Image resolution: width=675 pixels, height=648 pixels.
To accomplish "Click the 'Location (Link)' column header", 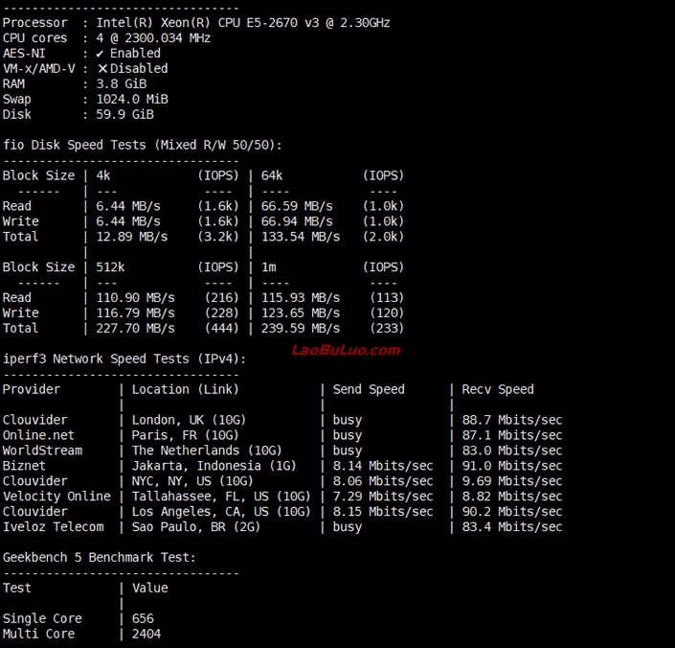I will pos(186,390).
